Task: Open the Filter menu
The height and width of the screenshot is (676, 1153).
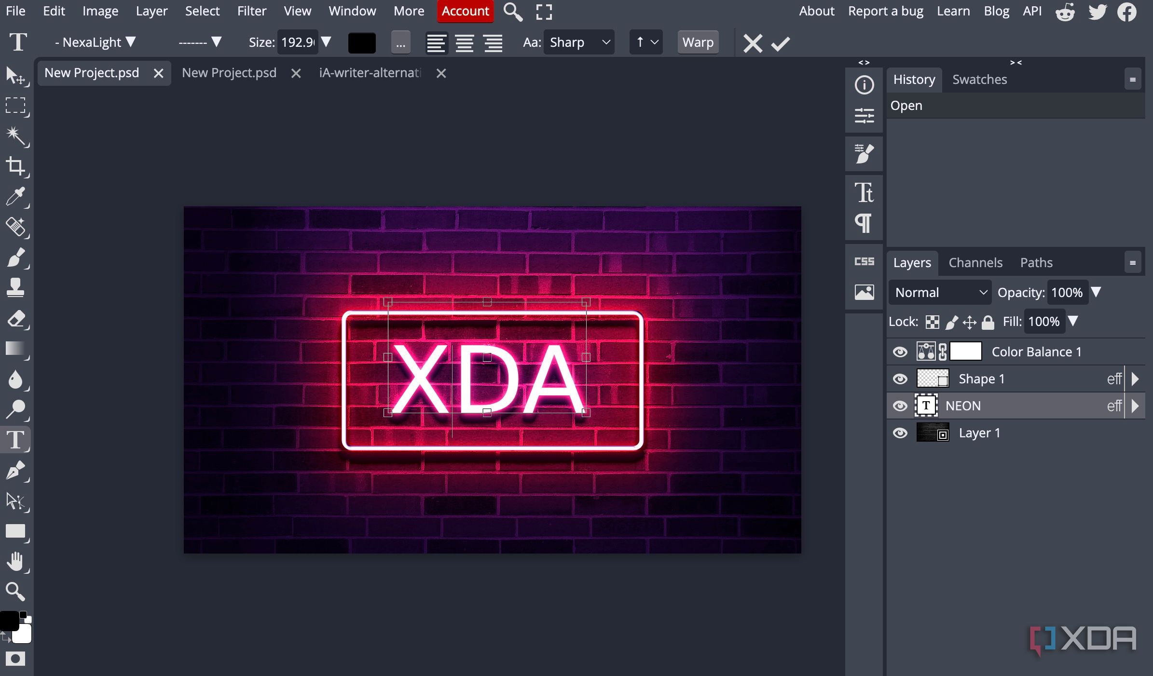Action: coord(252,11)
